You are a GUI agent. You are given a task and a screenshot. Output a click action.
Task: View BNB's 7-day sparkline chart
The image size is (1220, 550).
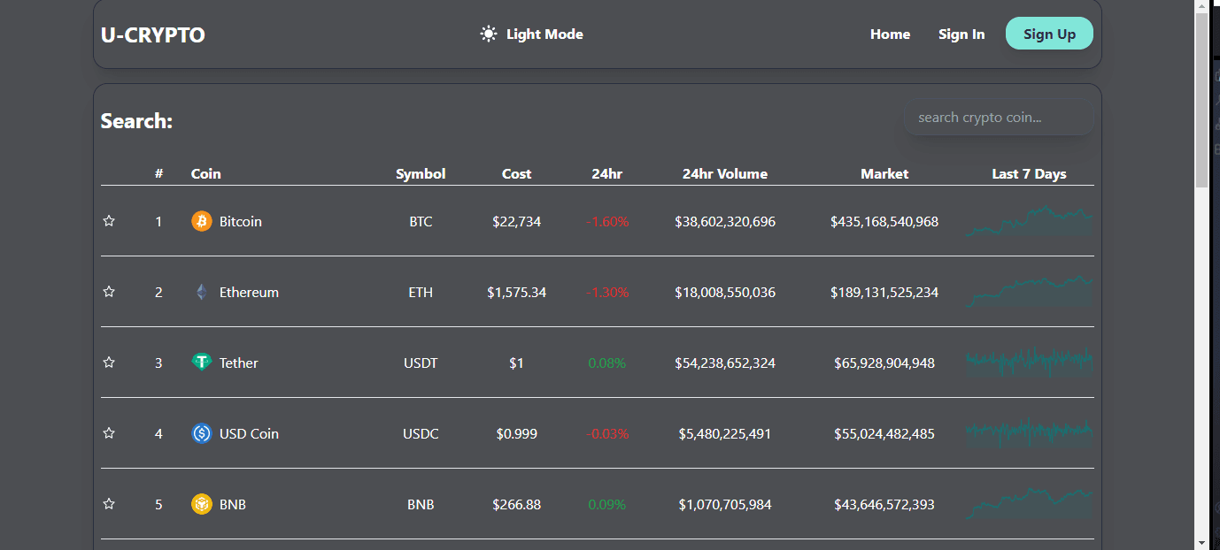(1030, 504)
